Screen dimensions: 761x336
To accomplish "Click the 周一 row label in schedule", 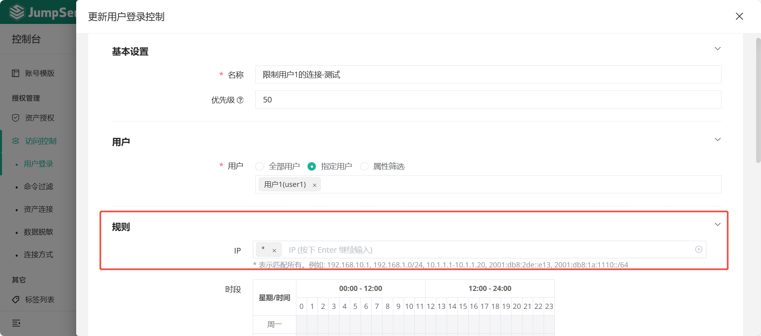I will click(274, 324).
